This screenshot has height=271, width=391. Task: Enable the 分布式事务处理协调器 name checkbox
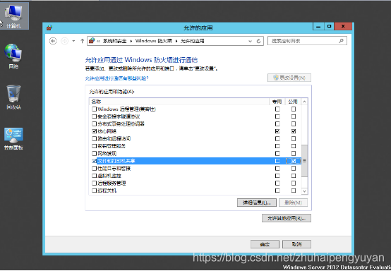(x=95, y=124)
